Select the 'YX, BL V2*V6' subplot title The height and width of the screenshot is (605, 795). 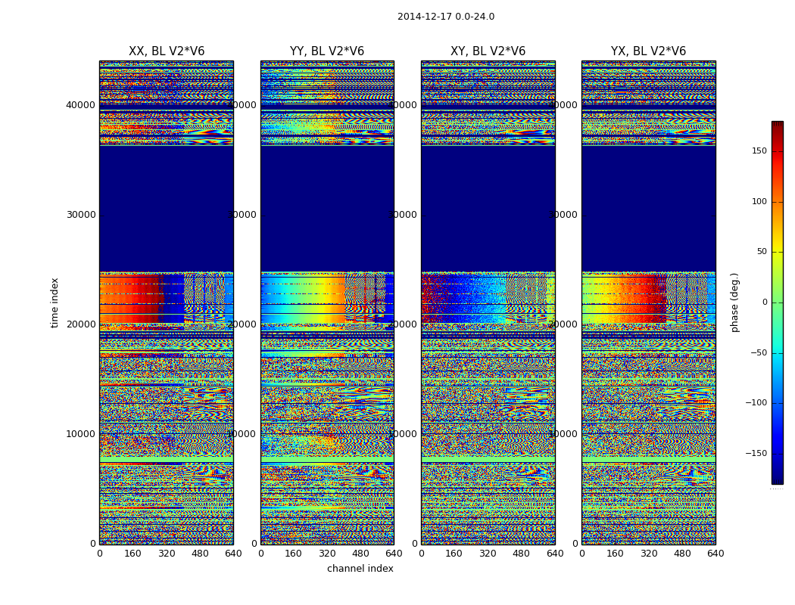(648, 51)
